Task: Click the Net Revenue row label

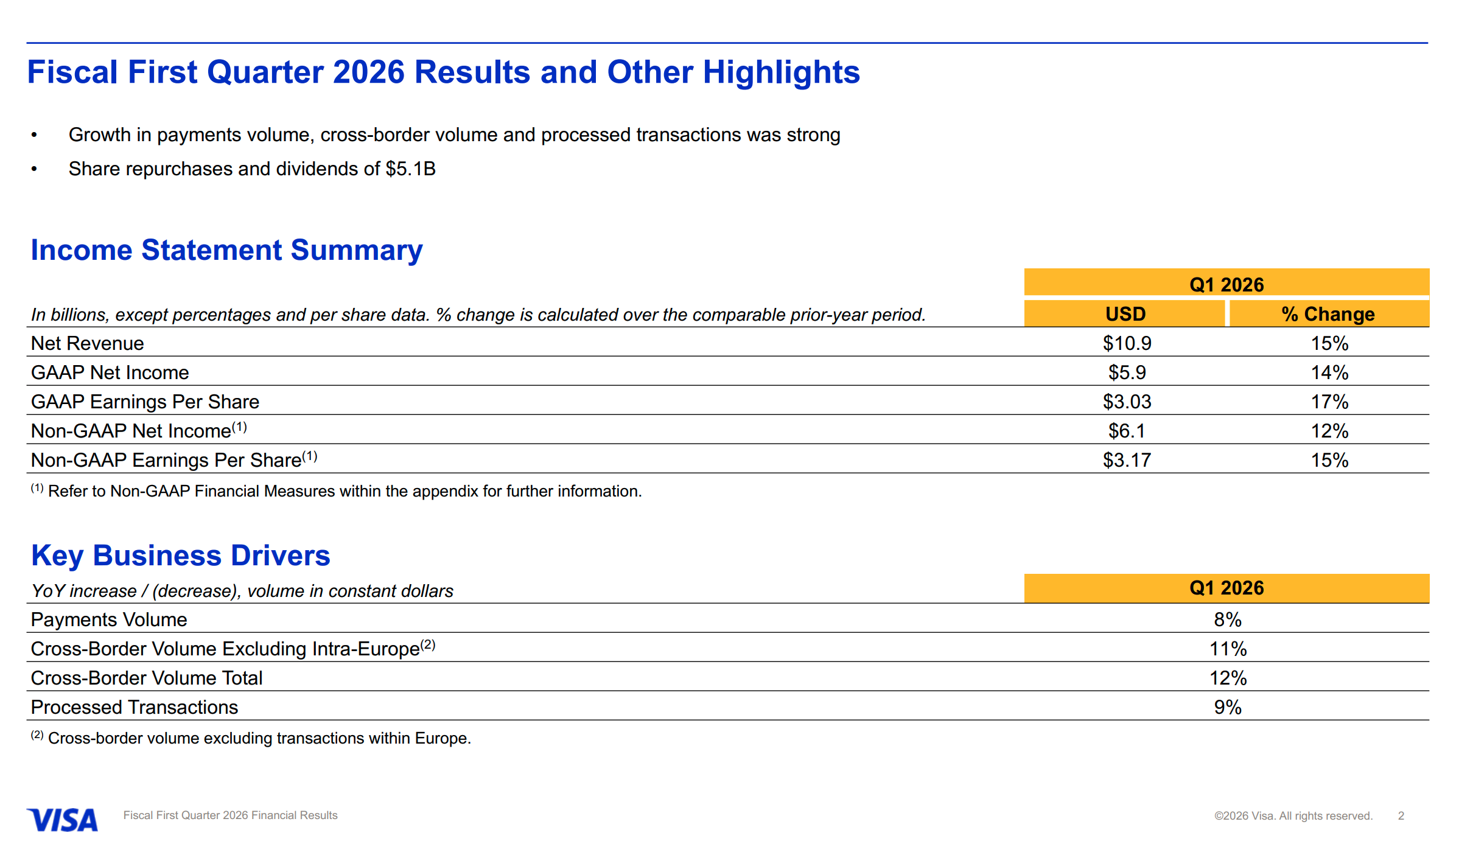Action: pyautogui.click(x=88, y=343)
